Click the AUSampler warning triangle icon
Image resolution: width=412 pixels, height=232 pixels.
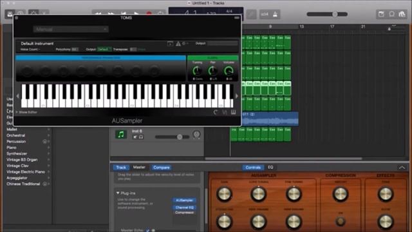coord(178,44)
